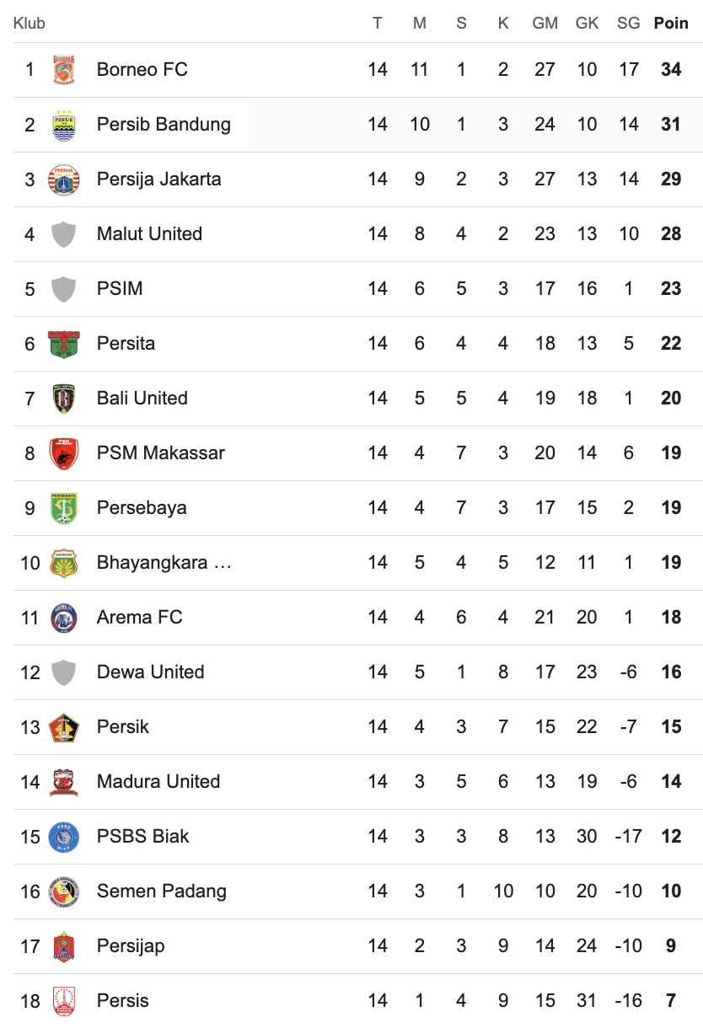Viewport: 703px width, 1028px height.
Task: Click the Persebaya green logo
Action: tap(63, 508)
